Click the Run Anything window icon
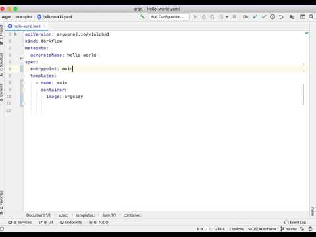 point(303,17)
